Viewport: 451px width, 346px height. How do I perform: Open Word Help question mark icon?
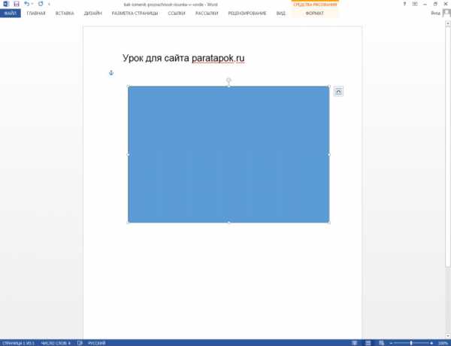[404, 4]
